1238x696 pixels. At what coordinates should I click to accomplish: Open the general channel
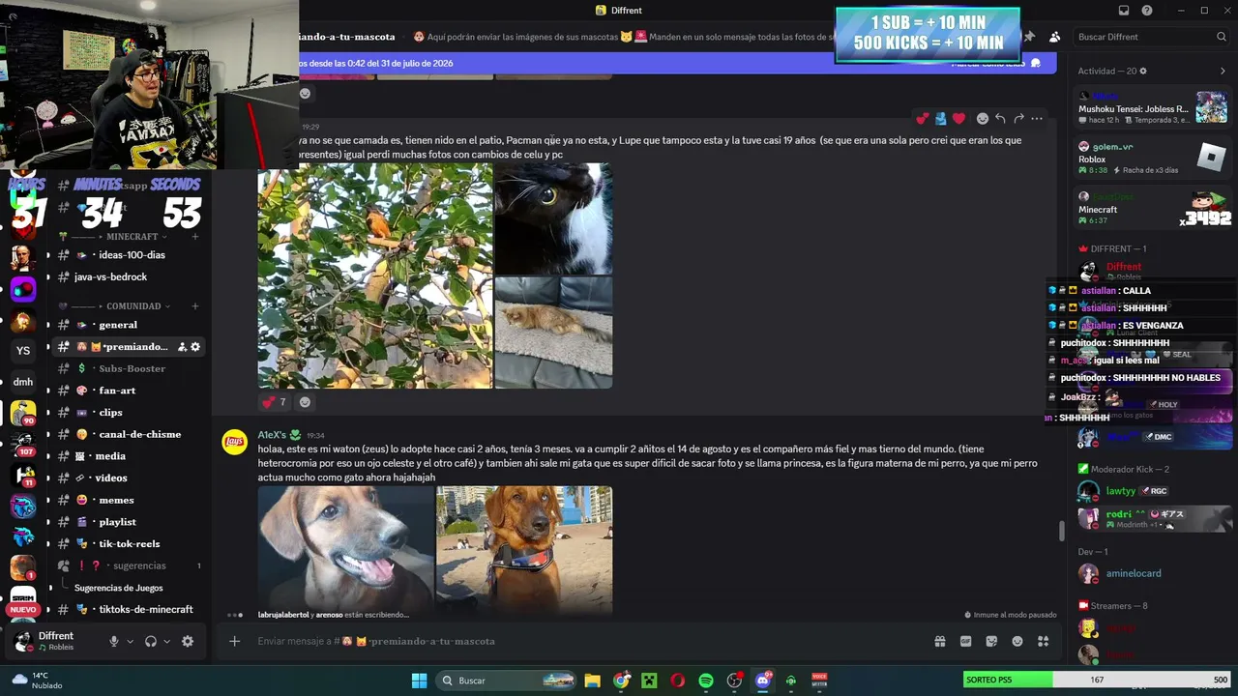(x=119, y=325)
